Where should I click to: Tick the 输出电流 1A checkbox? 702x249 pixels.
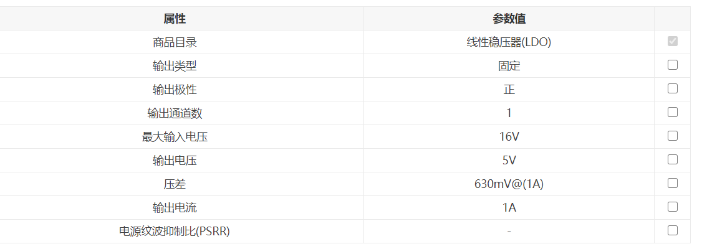[x=672, y=207]
